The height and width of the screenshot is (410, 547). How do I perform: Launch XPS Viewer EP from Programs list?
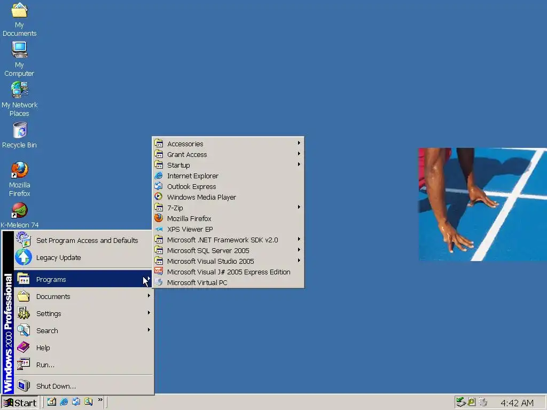click(x=228, y=229)
